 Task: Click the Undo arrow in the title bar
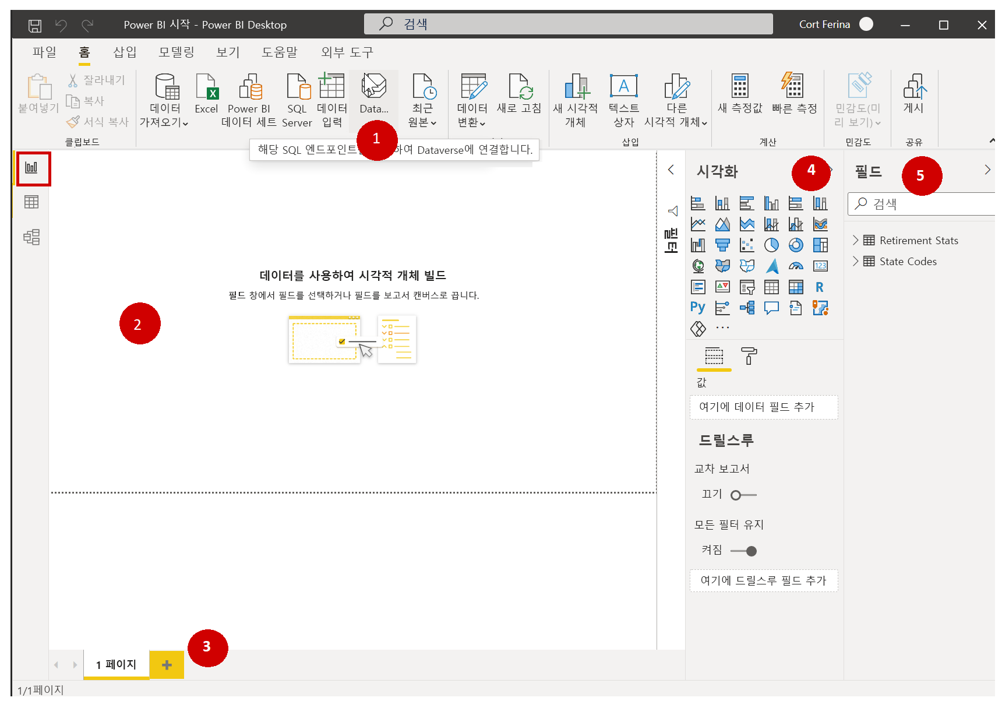pyautogui.click(x=61, y=25)
